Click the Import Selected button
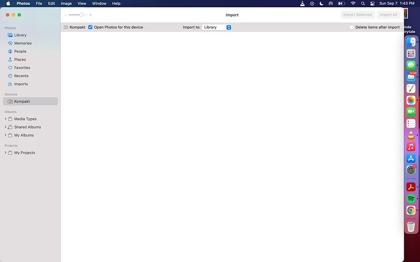 pyautogui.click(x=357, y=15)
